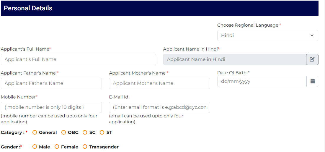Open the calendar icon for Date Of Birth
The height and width of the screenshot is (152, 325).
[x=312, y=81]
